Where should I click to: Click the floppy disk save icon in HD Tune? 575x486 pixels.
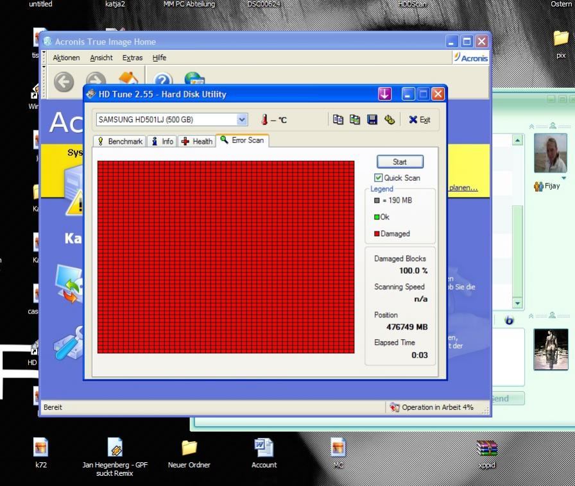coord(372,119)
